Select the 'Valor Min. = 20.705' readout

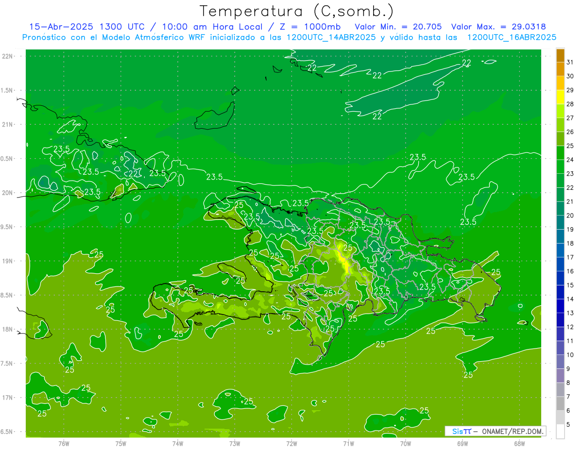(x=398, y=26)
